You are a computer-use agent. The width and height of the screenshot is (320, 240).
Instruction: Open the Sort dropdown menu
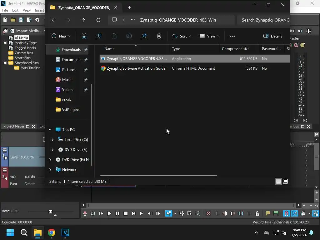pyautogui.click(x=182, y=36)
